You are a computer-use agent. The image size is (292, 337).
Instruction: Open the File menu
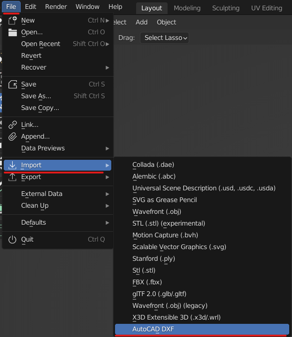[11, 7]
